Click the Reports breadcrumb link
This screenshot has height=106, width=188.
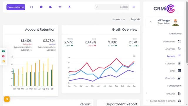pos(116,19)
